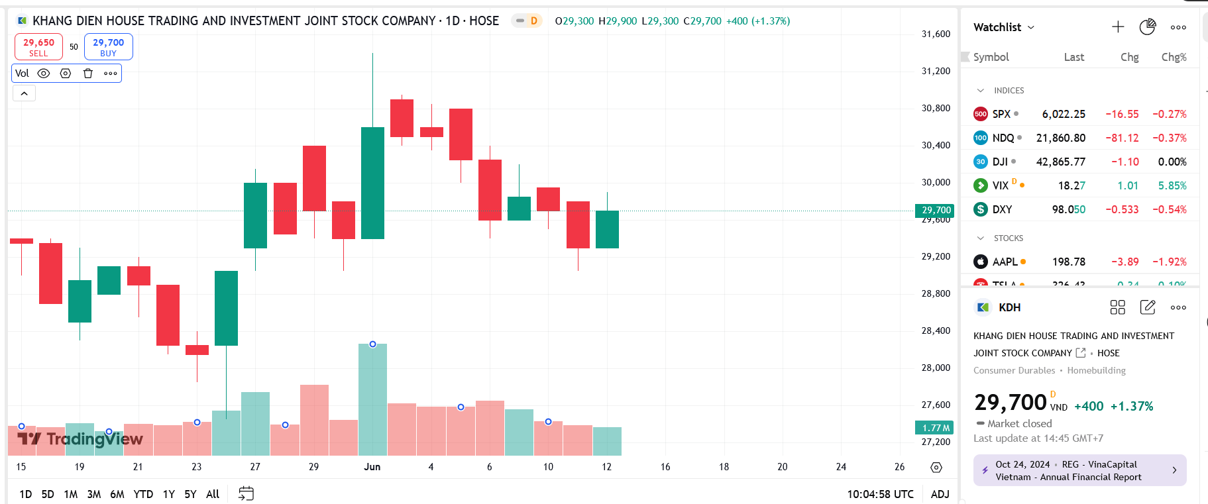Image resolution: width=1208 pixels, height=504 pixels.
Task: Toggle volume indicator visibility eye icon
Action: click(x=43, y=73)
